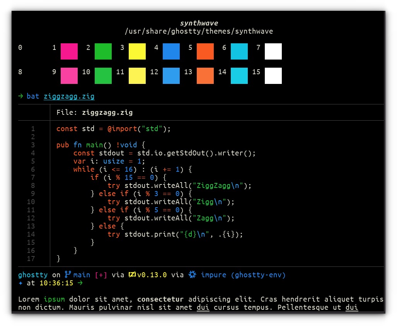Screen dimensions: 397x326
Task: Click the blue color 4 swatch
Action: (x=171, y=51)
